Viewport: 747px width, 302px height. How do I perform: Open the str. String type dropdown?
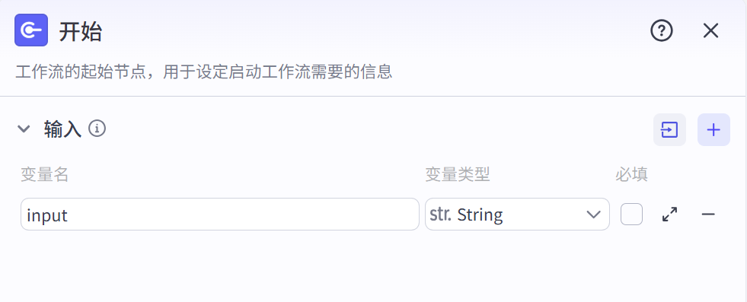(x=517, y=214)
